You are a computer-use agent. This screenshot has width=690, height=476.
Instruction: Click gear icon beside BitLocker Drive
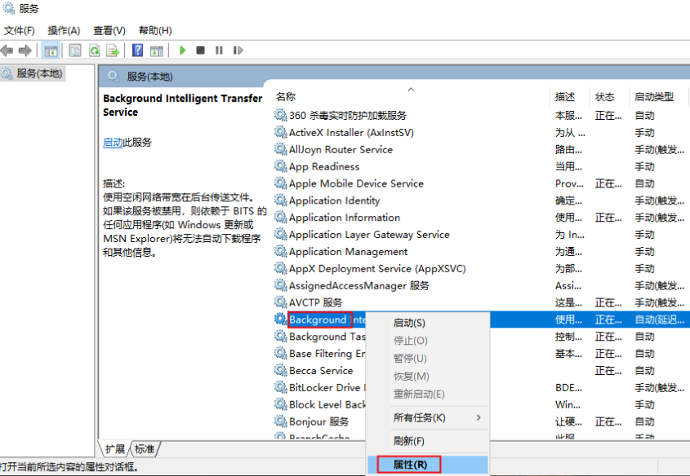(x=281, y=387)
